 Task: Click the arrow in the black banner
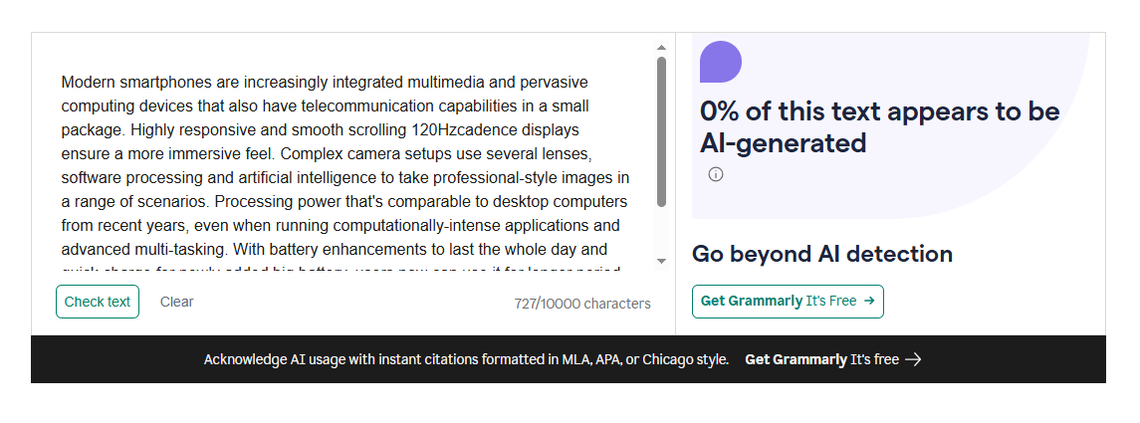[913, 359]
